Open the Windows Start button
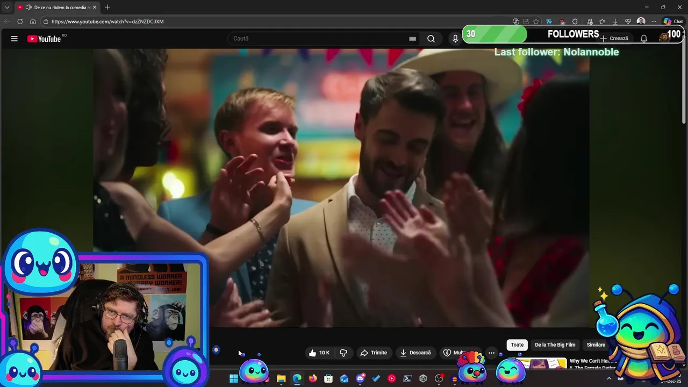This screenshot has width=688, height=387. click(x=233, y=379)
